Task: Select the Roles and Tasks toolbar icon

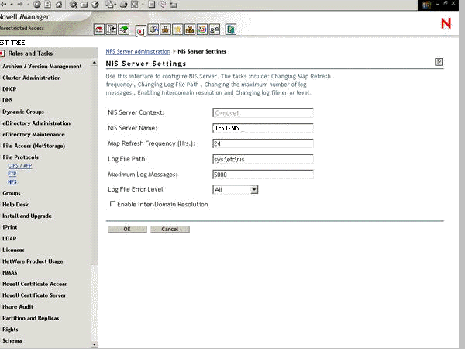Action: click(x=140, y=31)
